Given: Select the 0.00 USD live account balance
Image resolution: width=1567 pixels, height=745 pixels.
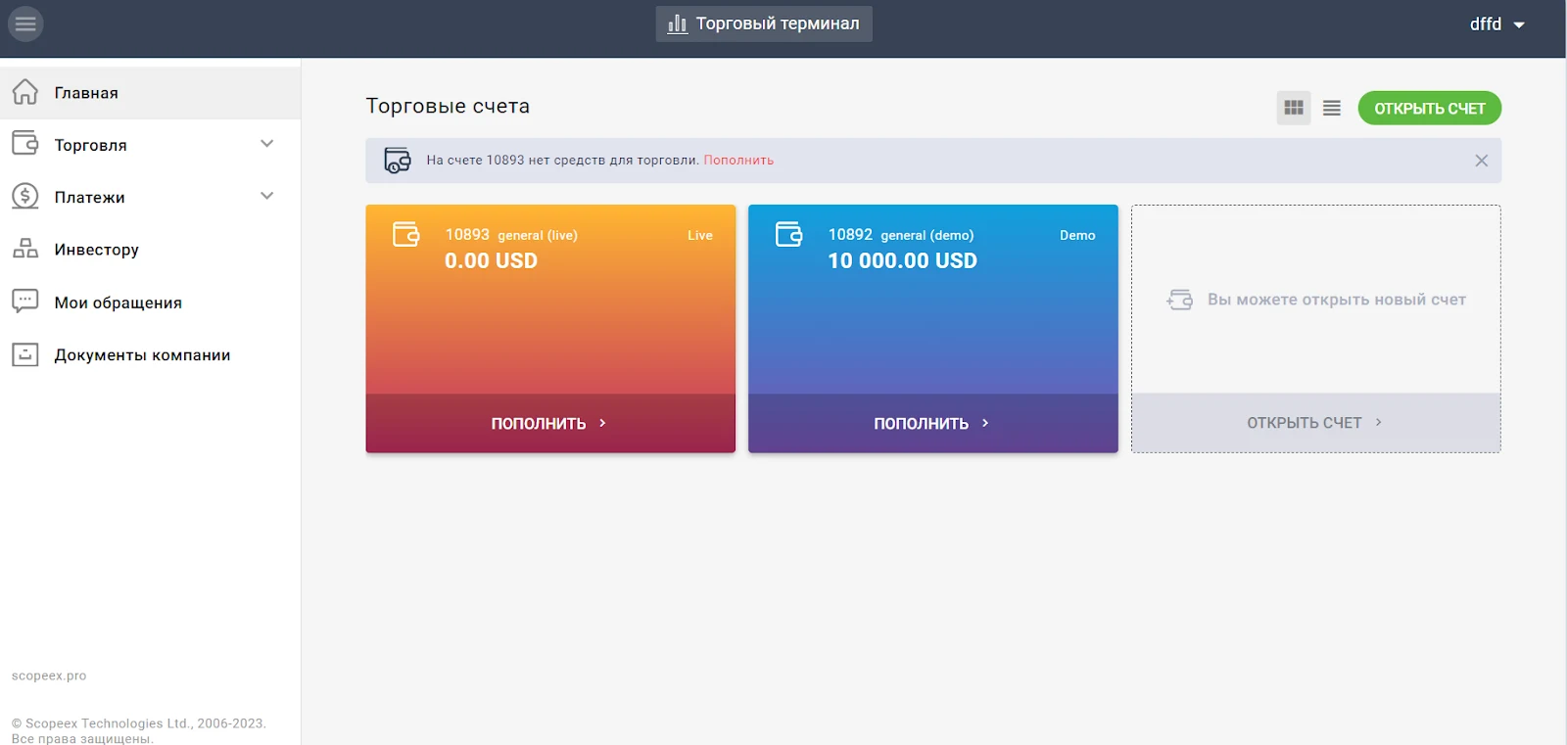Looking at the screenshot, I should 491,260.
